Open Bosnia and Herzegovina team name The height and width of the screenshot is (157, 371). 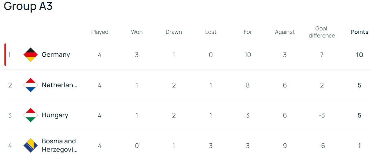59,145
